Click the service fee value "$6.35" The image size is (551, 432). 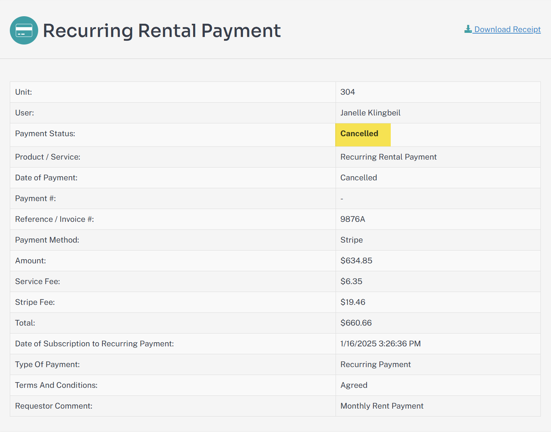point(351,281)
